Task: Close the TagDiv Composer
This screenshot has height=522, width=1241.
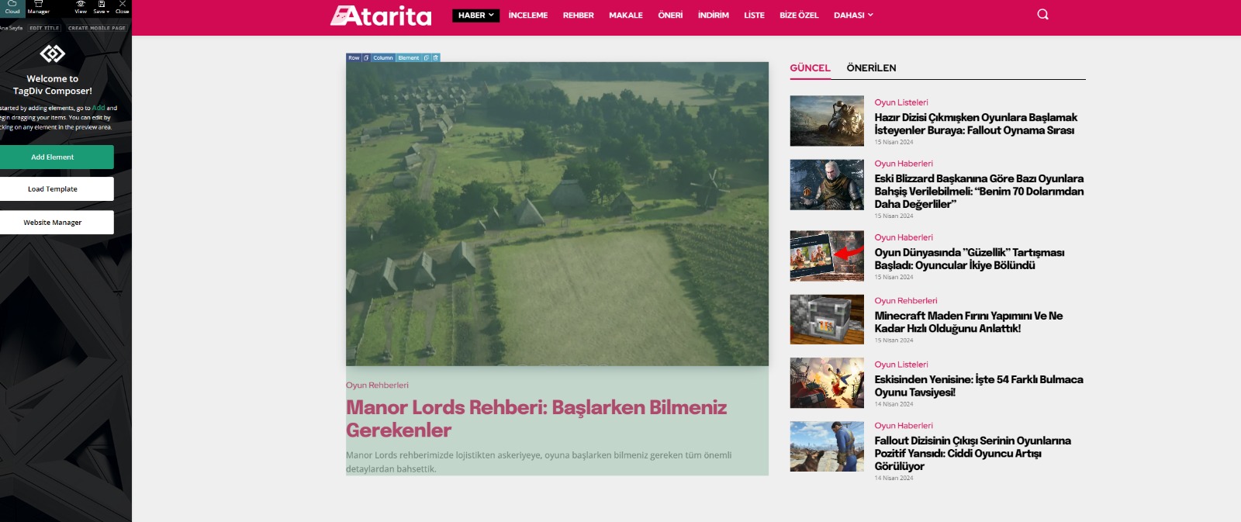Action: click(122, 8)
